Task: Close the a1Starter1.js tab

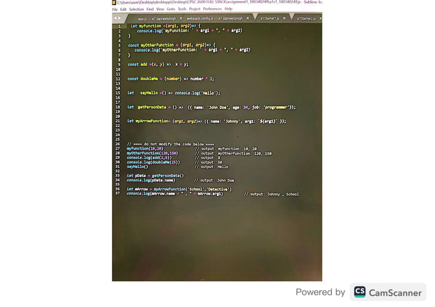Action: pyautogui.click(x=284, y=18)
